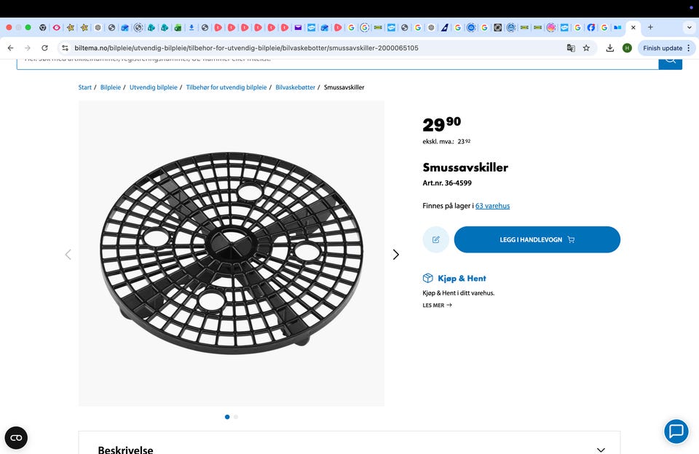
Task: Click the blue search magnifier button
Action: (x=670, y=61)
